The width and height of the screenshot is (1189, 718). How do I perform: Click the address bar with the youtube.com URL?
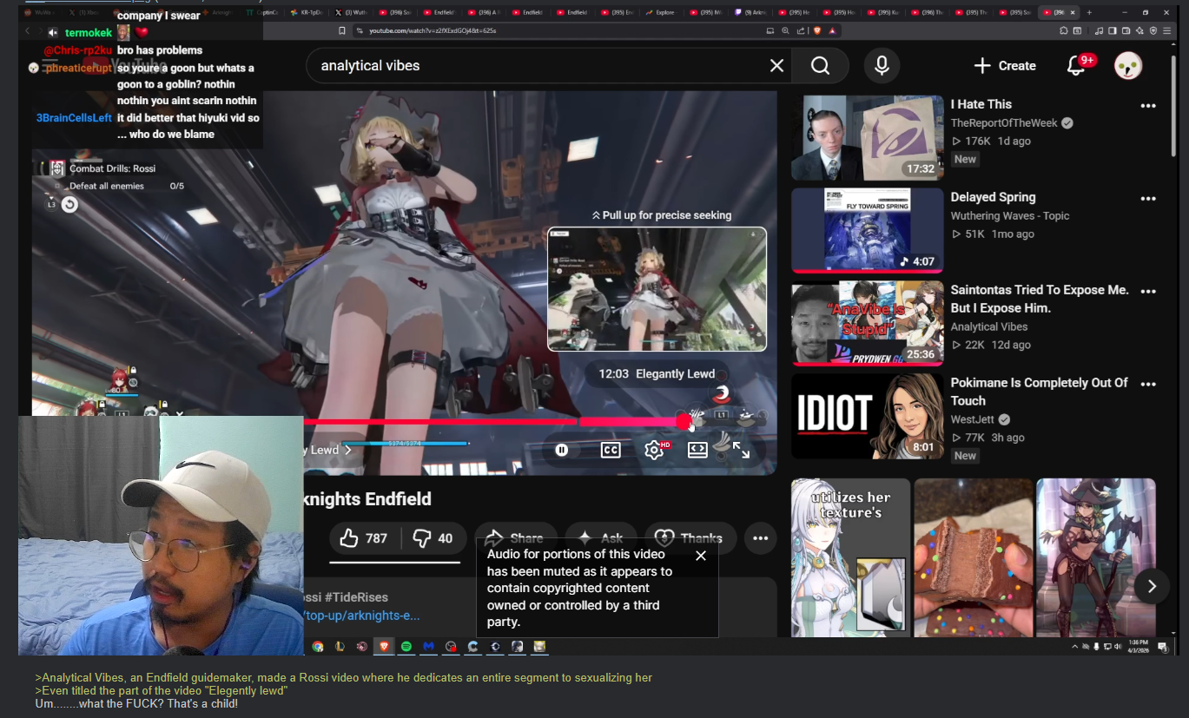tap(560, 30)
